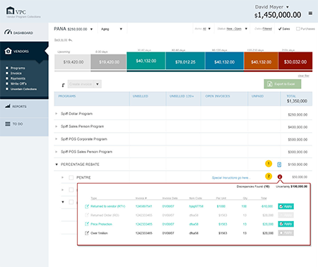Open the Reports chart icon
This screenshot has height=267, width=318.
click(8, 106)
